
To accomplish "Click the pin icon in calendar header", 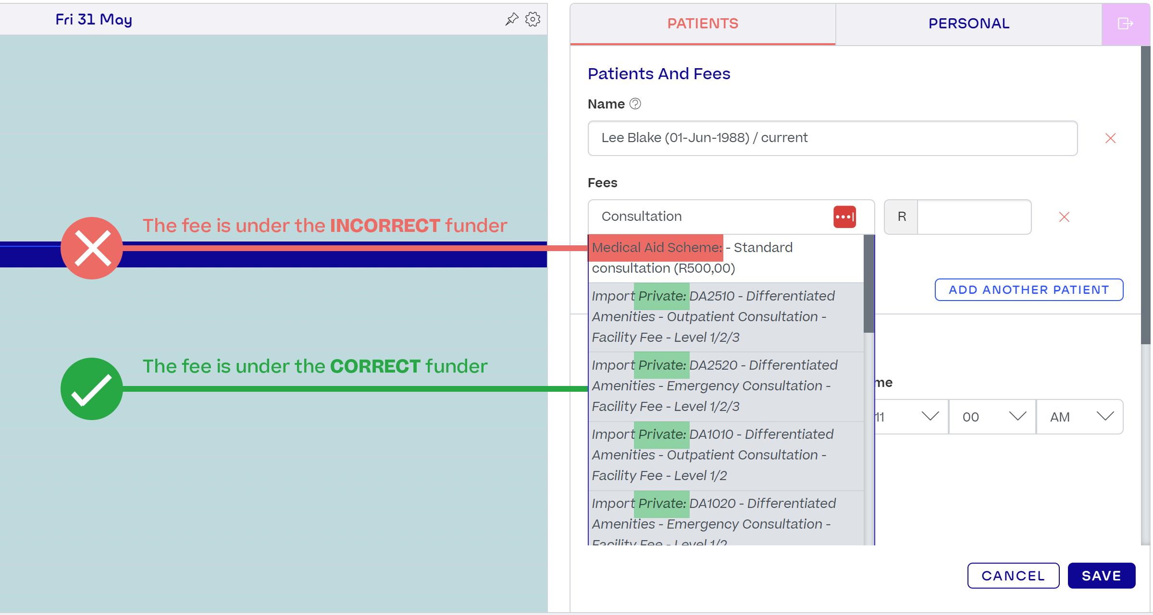I will pyautogui.click(x=512, y=19).
